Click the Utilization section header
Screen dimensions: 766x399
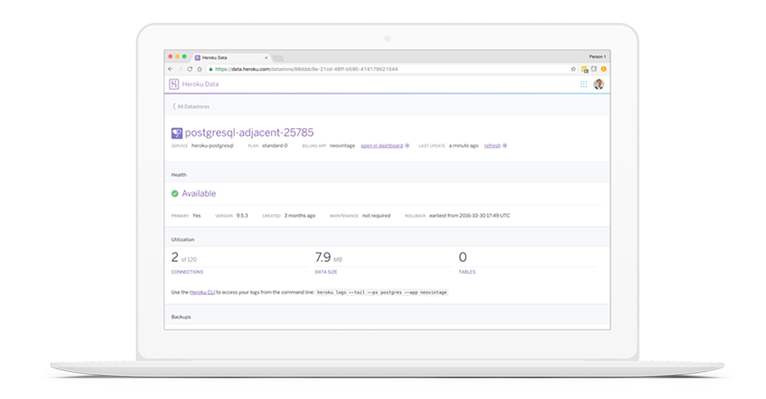click(183, 240)
